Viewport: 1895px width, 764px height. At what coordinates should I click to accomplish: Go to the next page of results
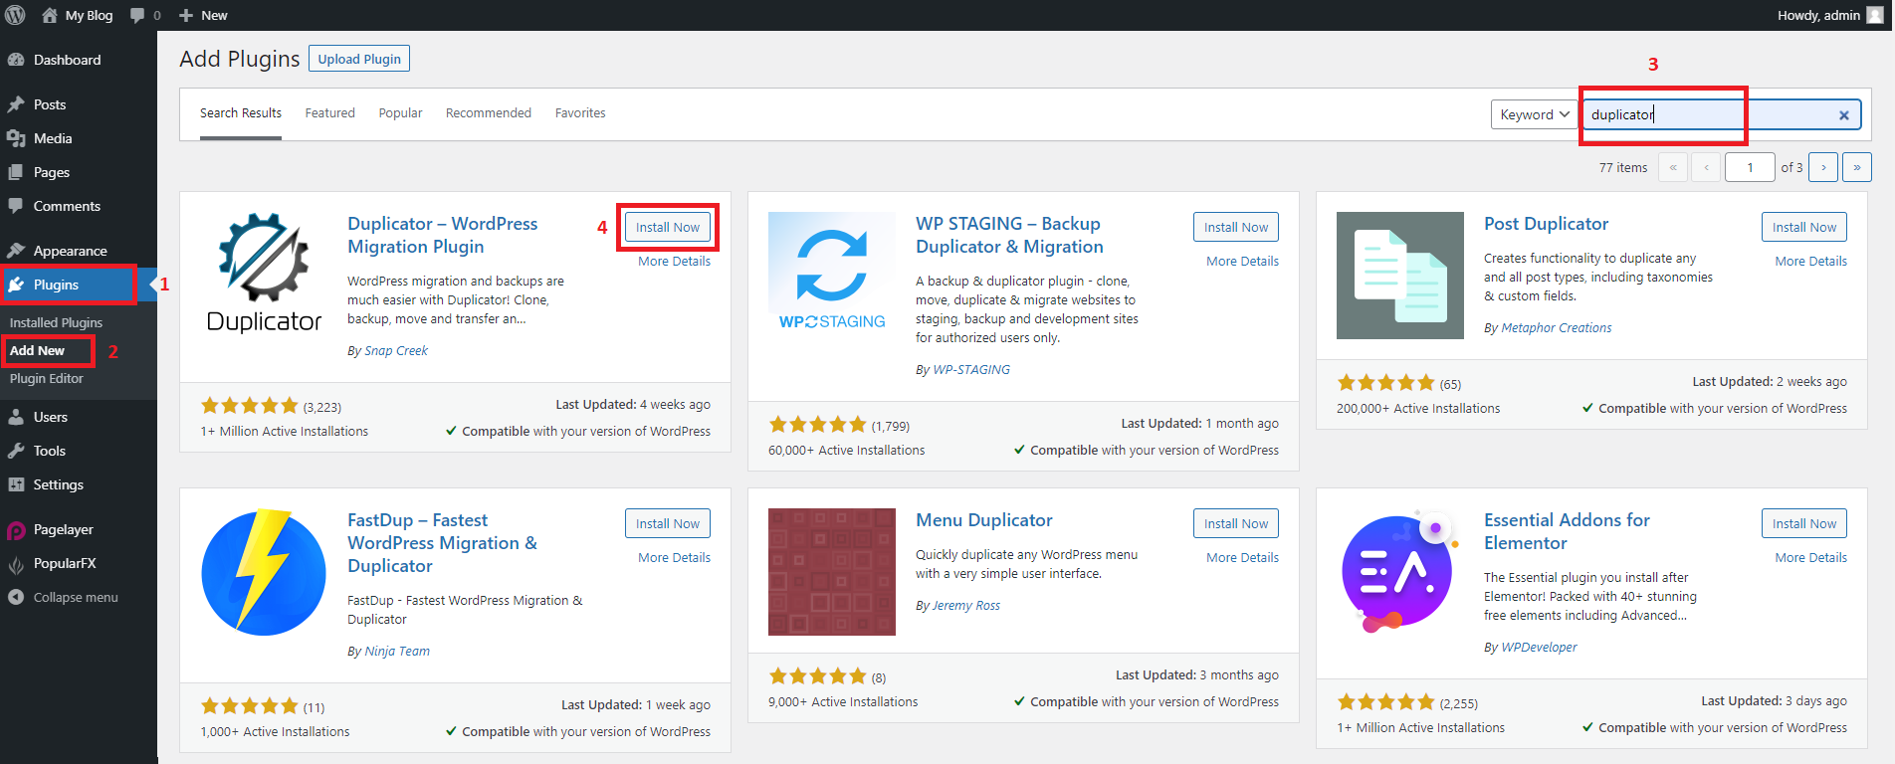coord(1822,167)
